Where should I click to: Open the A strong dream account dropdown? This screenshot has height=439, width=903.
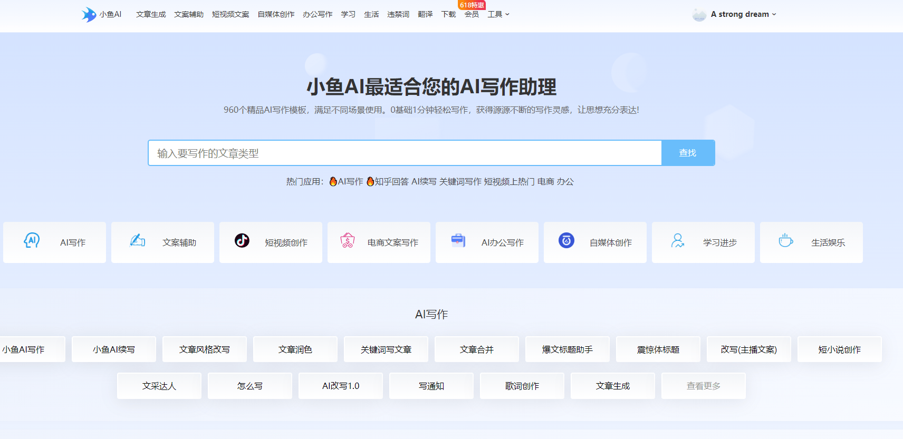pyautogui.click(x=743, y=14)
